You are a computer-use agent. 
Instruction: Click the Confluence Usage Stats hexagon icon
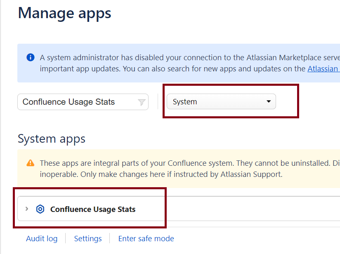(40, 209)
